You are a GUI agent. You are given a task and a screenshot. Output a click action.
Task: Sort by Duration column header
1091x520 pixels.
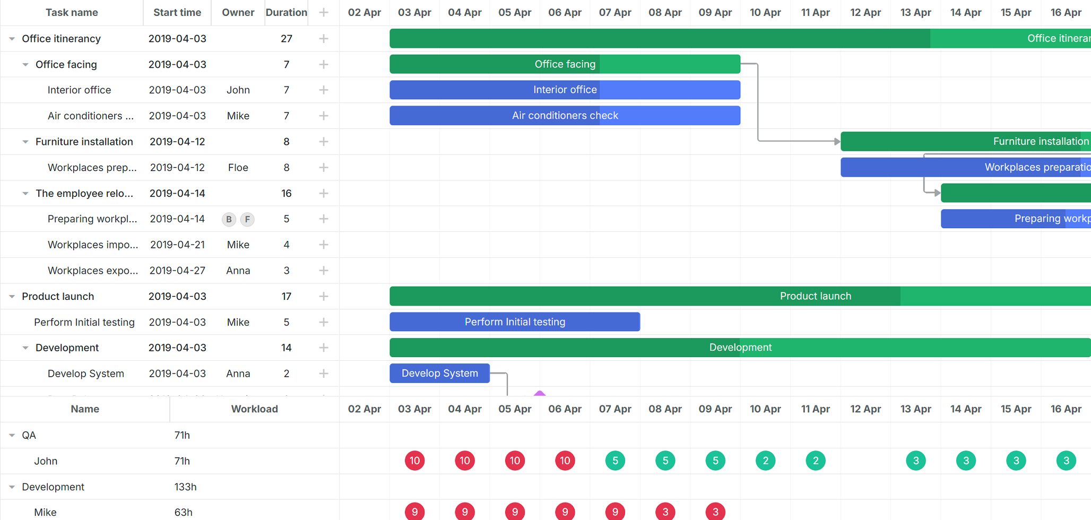click(287, 12)
